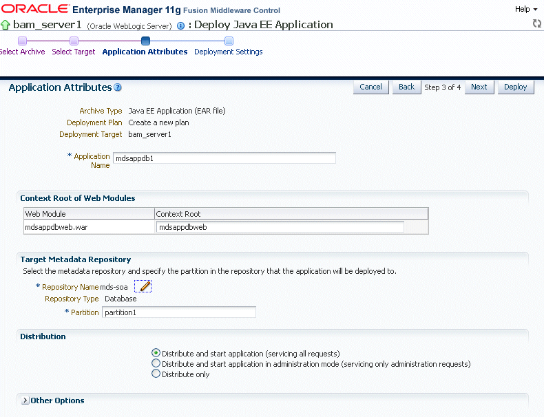The image size is (544, 417).
Task: Click the Select Target train step marker
Action: click(74, 41)
